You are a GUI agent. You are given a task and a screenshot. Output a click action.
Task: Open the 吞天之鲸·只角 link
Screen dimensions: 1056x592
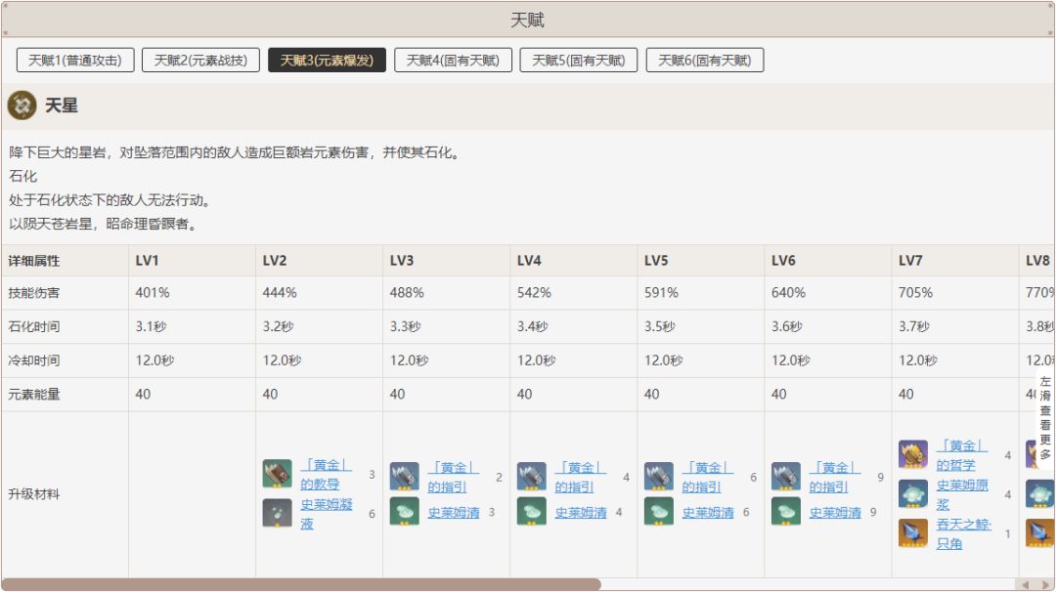click(x=963, y=533)
